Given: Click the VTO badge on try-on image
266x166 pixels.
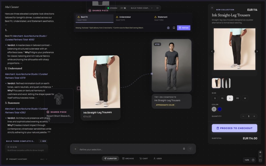Looking at the screenshot, I should [157, 44].
